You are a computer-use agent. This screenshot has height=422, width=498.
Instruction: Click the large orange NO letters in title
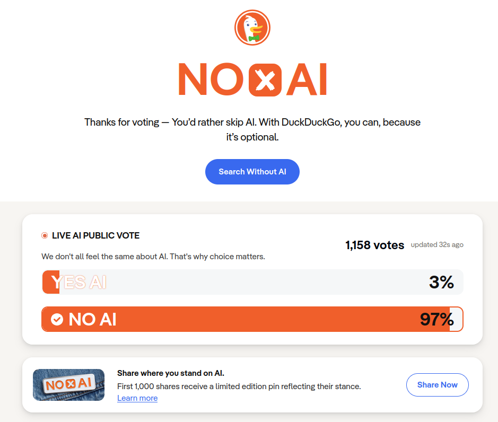[211, 80]
